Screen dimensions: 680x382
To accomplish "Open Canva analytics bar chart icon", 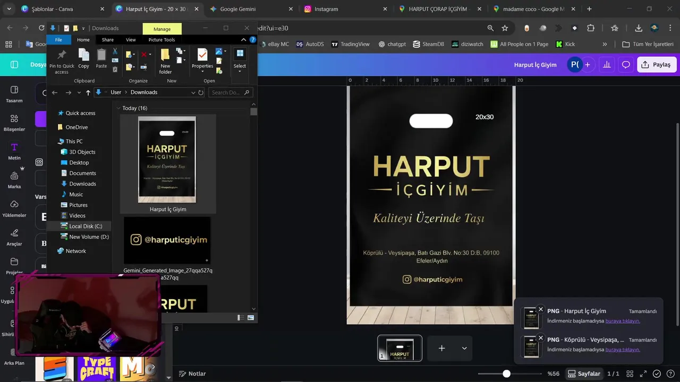I will click(x=607, y=65).
